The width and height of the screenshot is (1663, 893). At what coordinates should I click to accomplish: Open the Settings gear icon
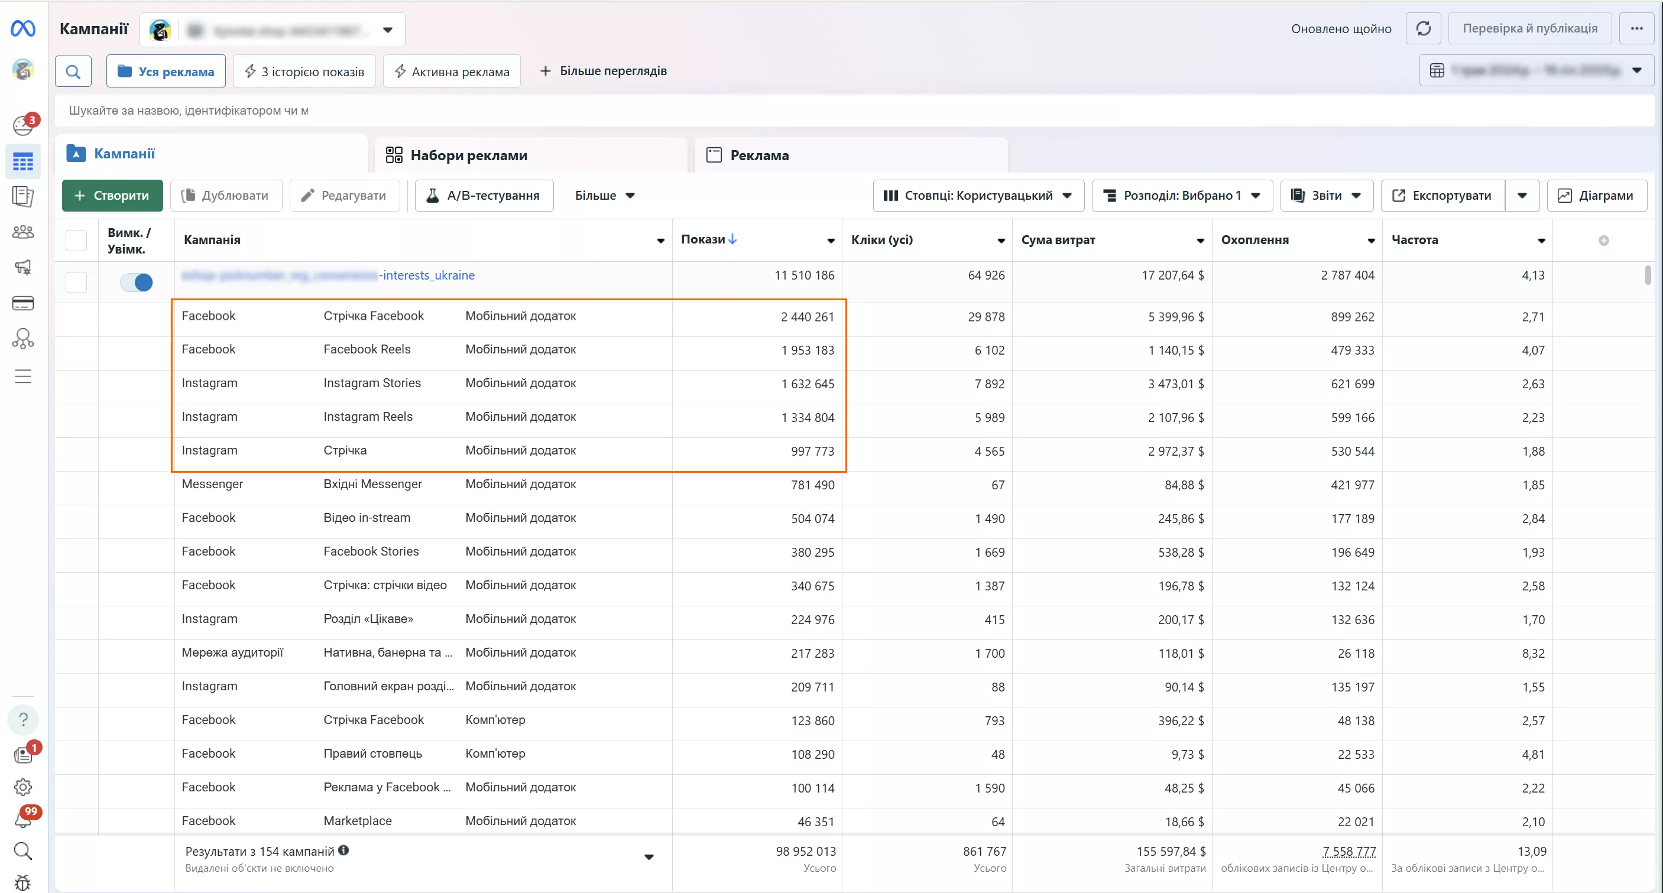[x=23, y=787]
